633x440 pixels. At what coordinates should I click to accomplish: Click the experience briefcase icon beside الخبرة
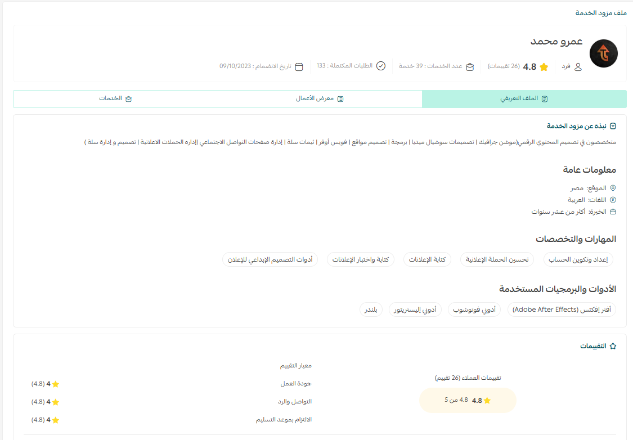pyautogui.click(x=613, y=212)
